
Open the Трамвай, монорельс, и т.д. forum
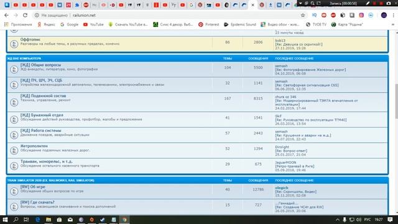(x=47, y=162)
